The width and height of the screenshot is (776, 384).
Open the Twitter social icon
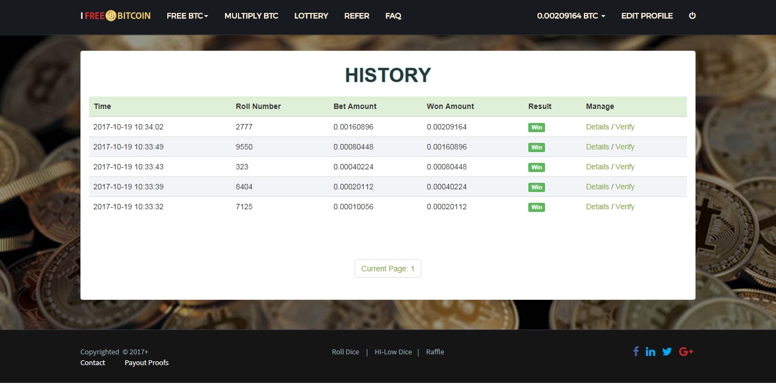tap(667, 352)
